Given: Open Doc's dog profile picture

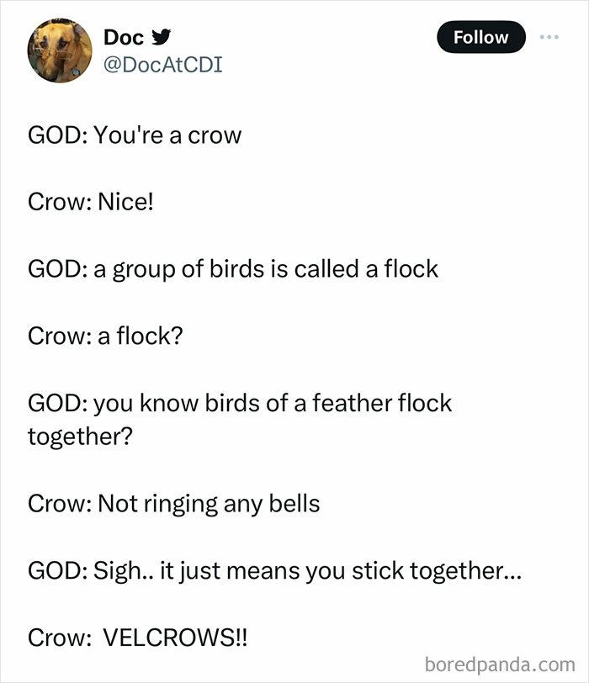Looking at the screenshot, I should 59,50.
